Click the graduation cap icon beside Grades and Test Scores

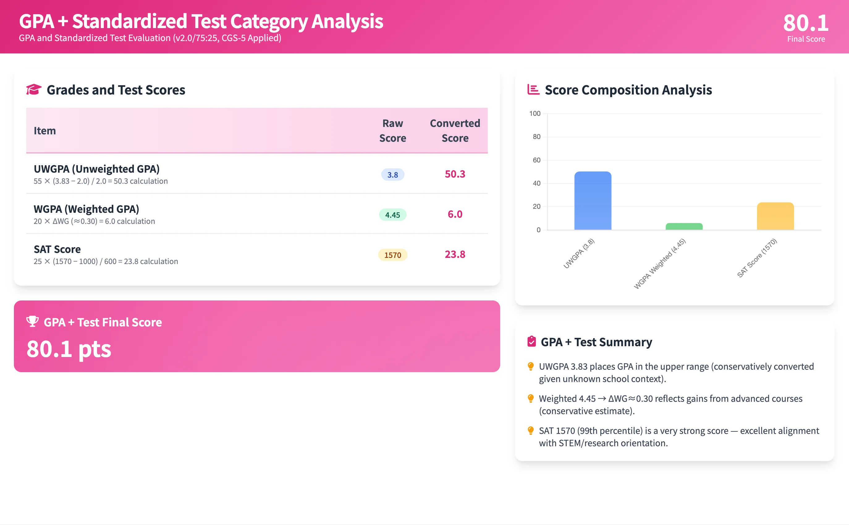34,90
